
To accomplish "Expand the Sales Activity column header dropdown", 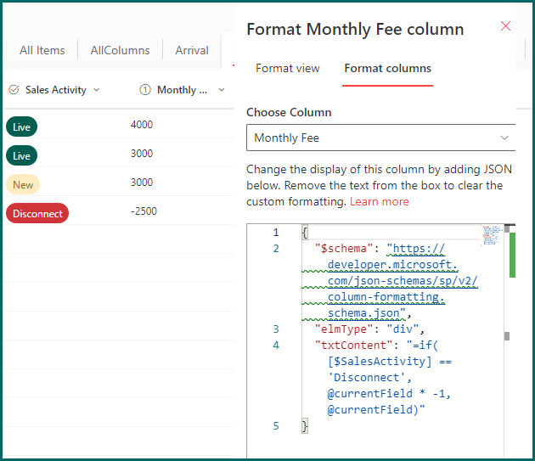I will point(96,90).
